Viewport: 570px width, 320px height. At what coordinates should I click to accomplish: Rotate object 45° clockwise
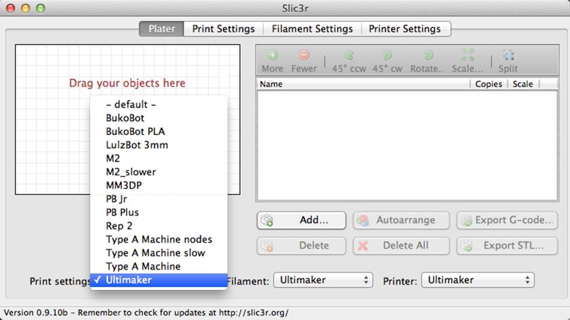(x=387, y=61)
